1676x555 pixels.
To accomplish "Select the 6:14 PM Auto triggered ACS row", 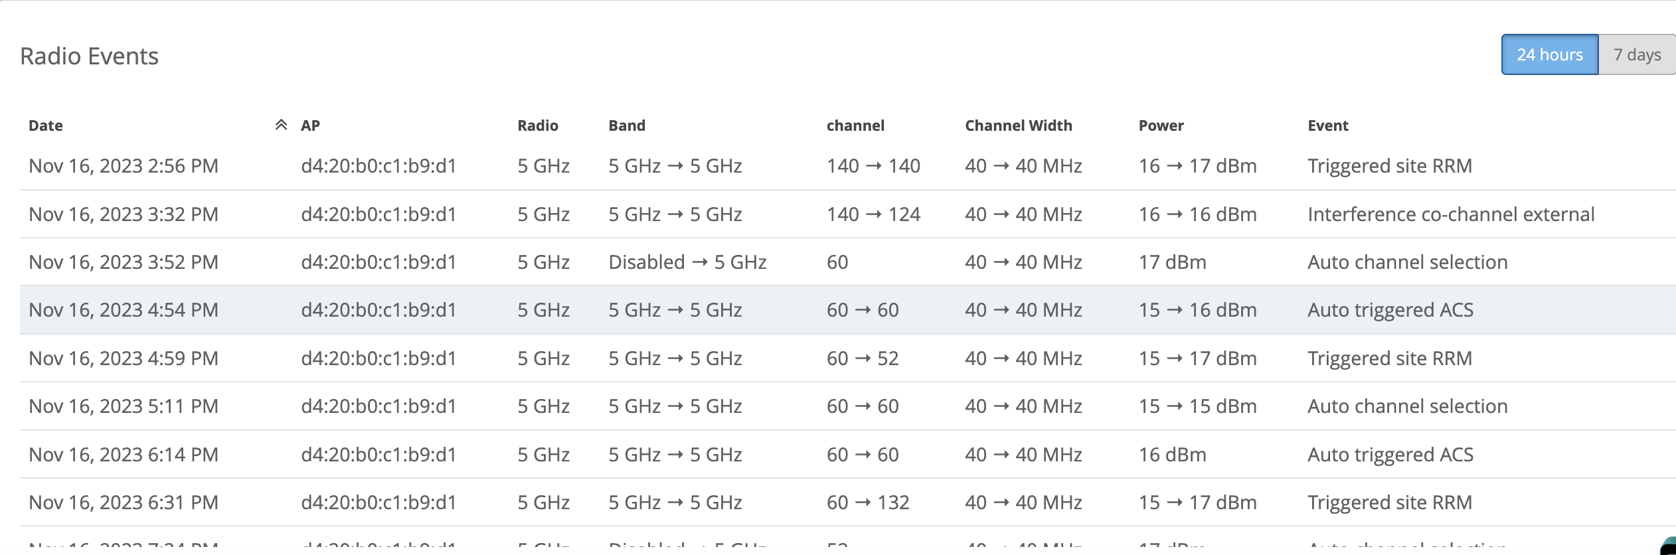I will pyautogui.click(x=1390, y=455).
